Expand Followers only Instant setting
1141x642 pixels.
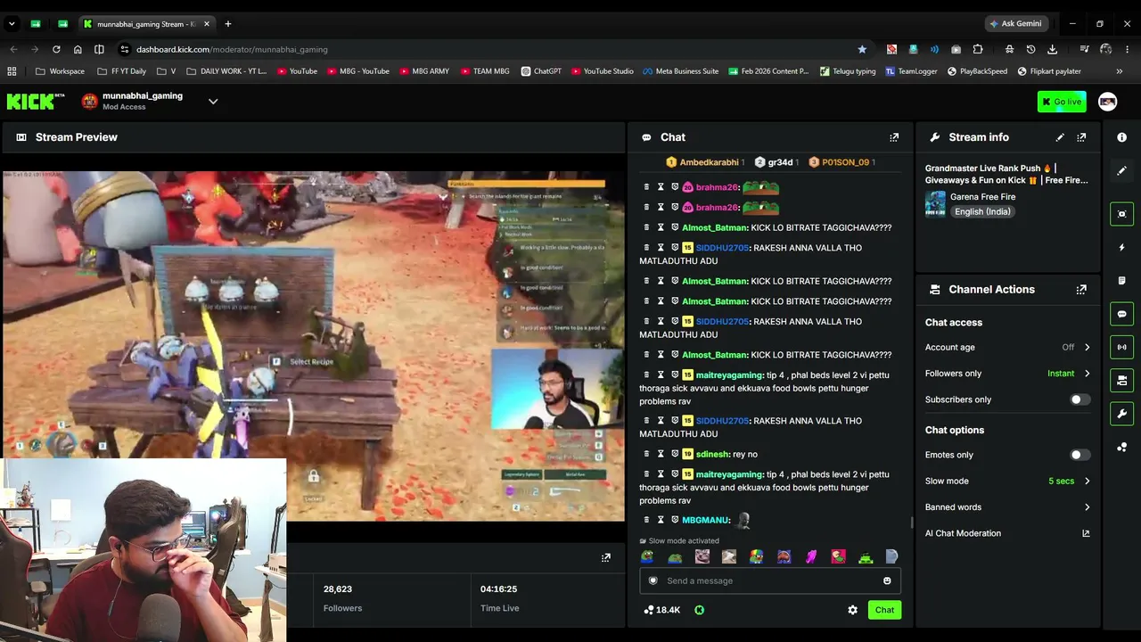(x=1008, y=374)
